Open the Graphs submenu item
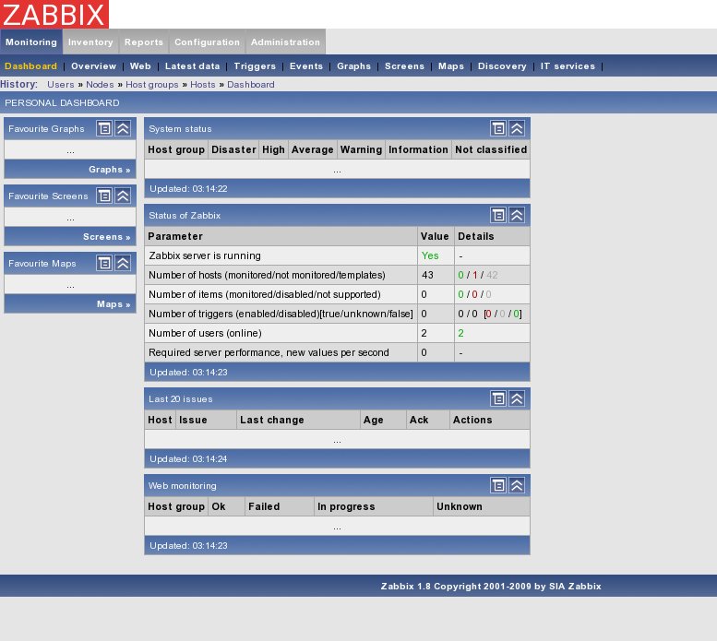 pyautogui.click(x=354, y=65)
